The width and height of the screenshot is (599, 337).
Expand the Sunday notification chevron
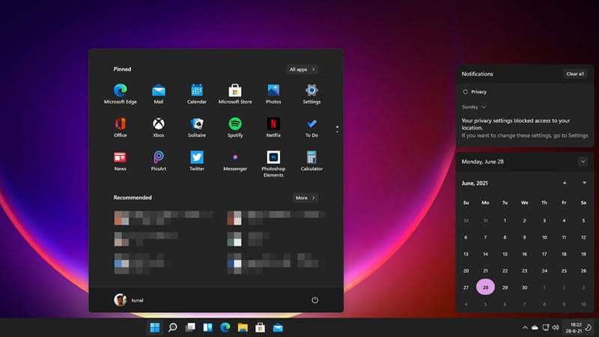484,107
